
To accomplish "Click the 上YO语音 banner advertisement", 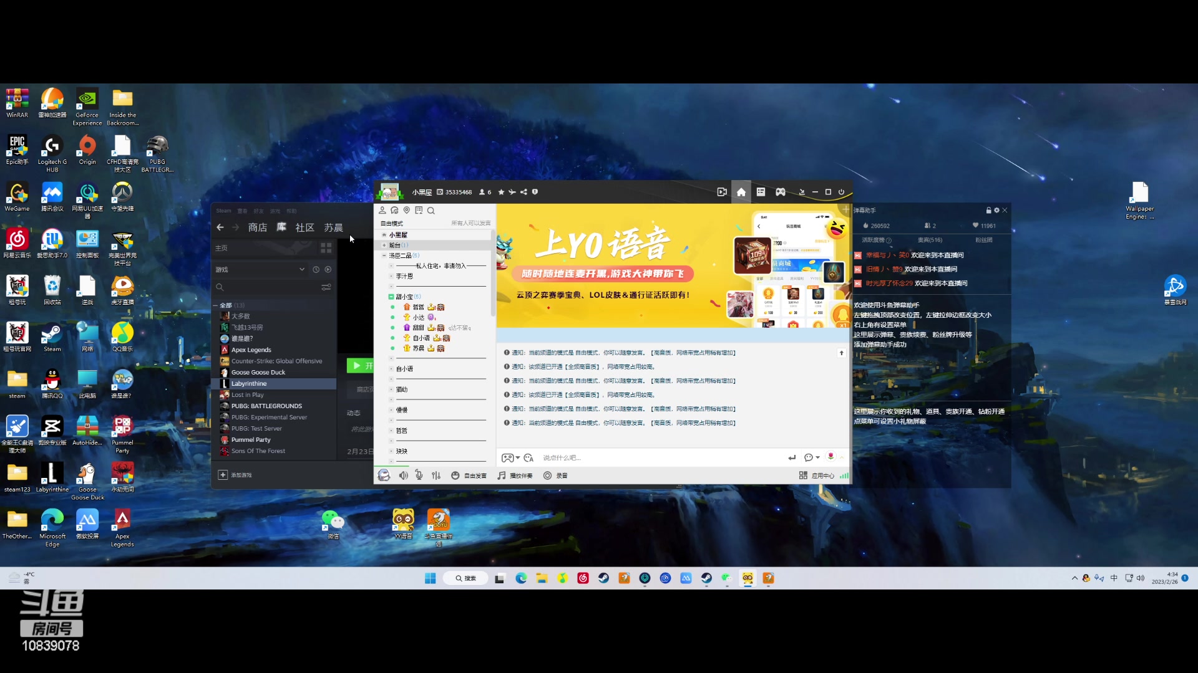I will pos(674,265).
